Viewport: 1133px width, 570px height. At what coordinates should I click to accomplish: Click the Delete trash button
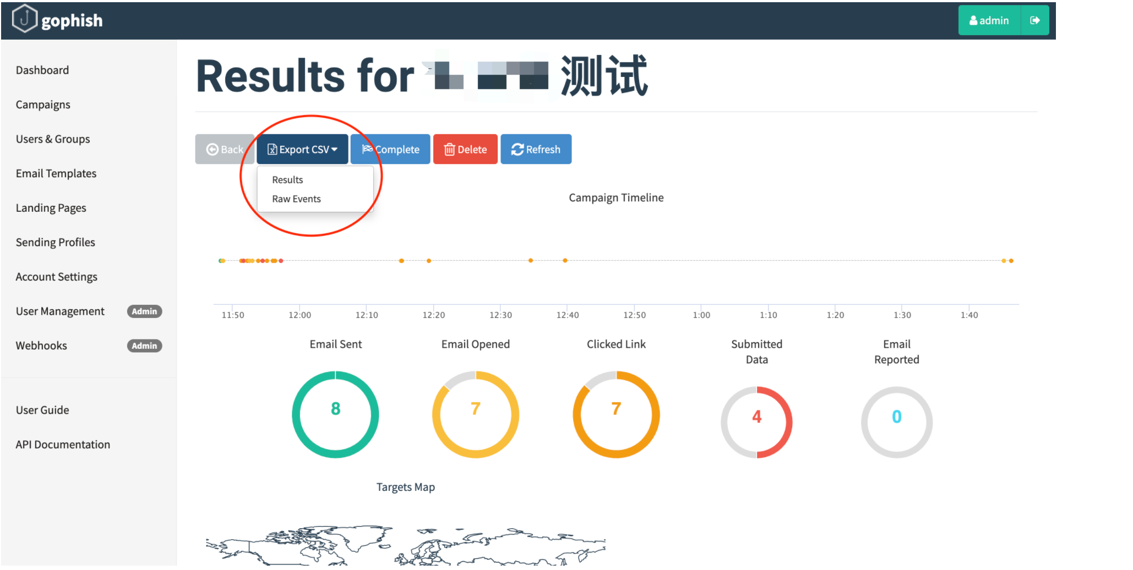465,150
